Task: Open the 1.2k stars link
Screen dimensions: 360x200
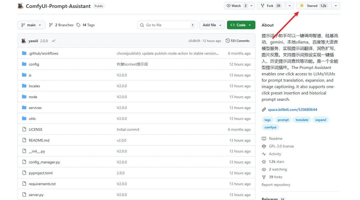Action: click(276, 161)
